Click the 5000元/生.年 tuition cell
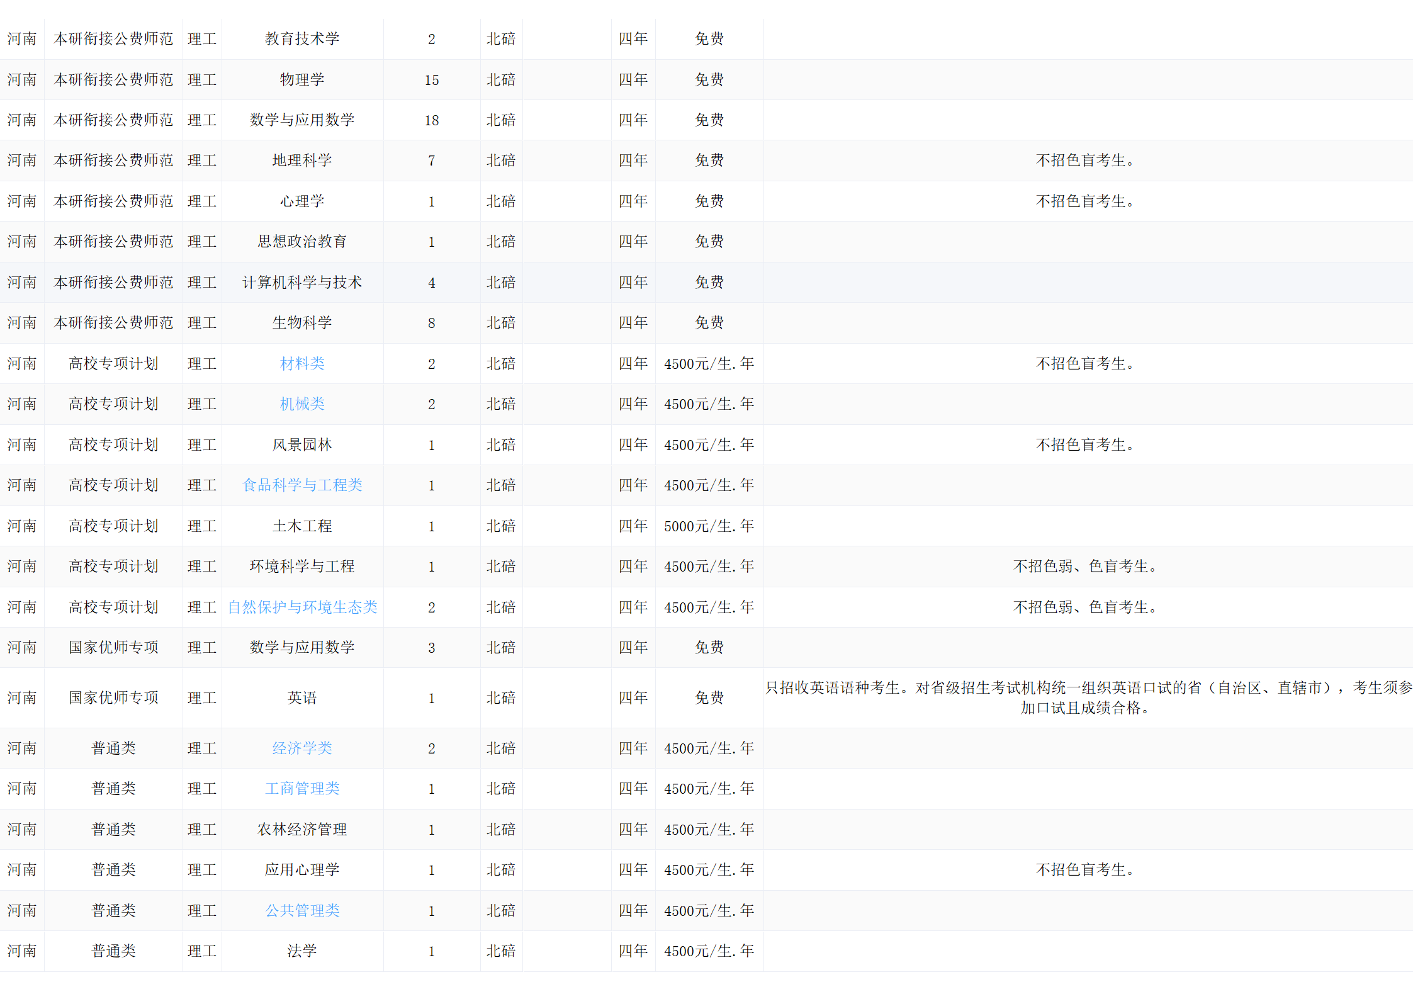This screenshot has height=999, width=1413. (709, 526)
